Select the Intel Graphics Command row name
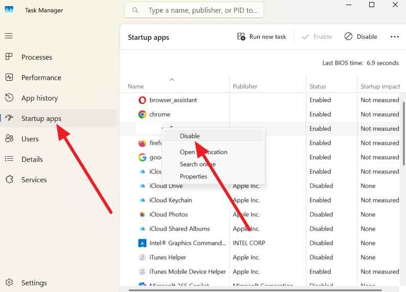Viewport: 406px width, 292px height. 188,243
